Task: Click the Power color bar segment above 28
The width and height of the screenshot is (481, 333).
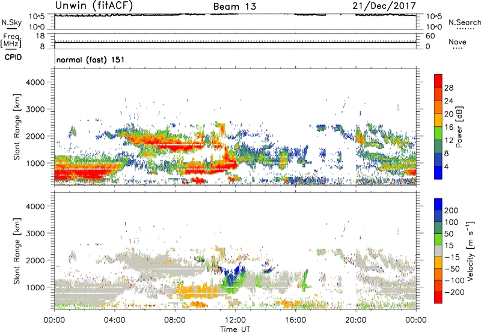Action: [x=438, y=81]
